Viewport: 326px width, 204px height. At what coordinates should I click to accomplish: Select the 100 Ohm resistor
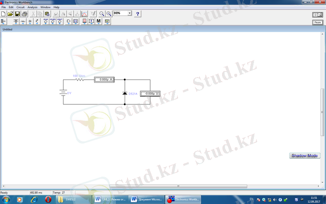[x=79, y=80]
